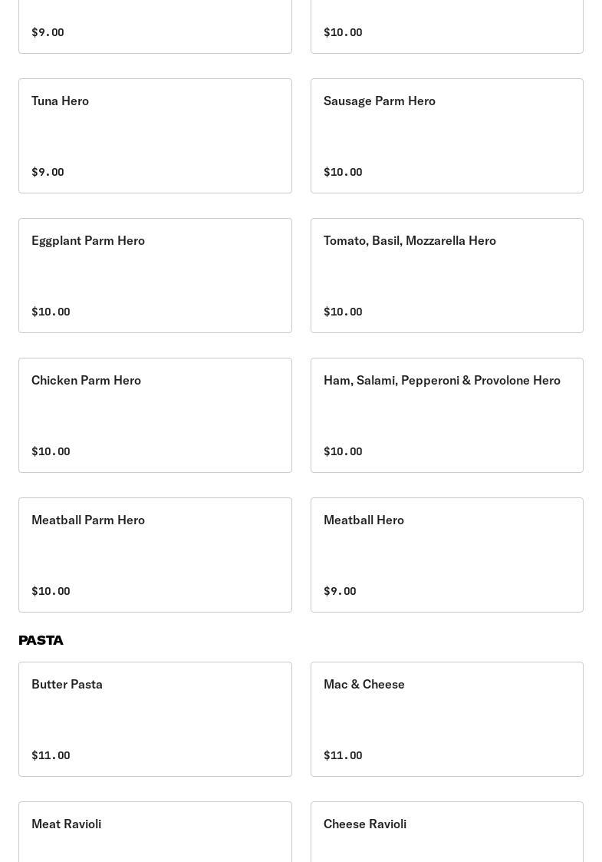Select the Sausage Parm Hero card

pos(446,136)
